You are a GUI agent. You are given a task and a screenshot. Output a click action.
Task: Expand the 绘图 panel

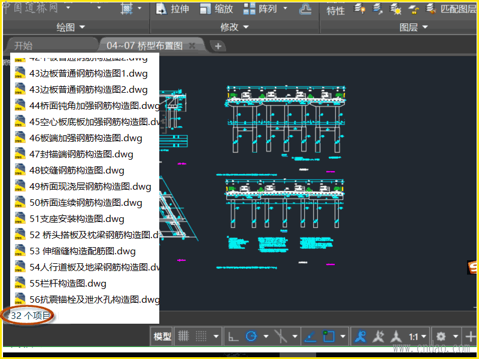pyautogui.click(x=71, y=27)
